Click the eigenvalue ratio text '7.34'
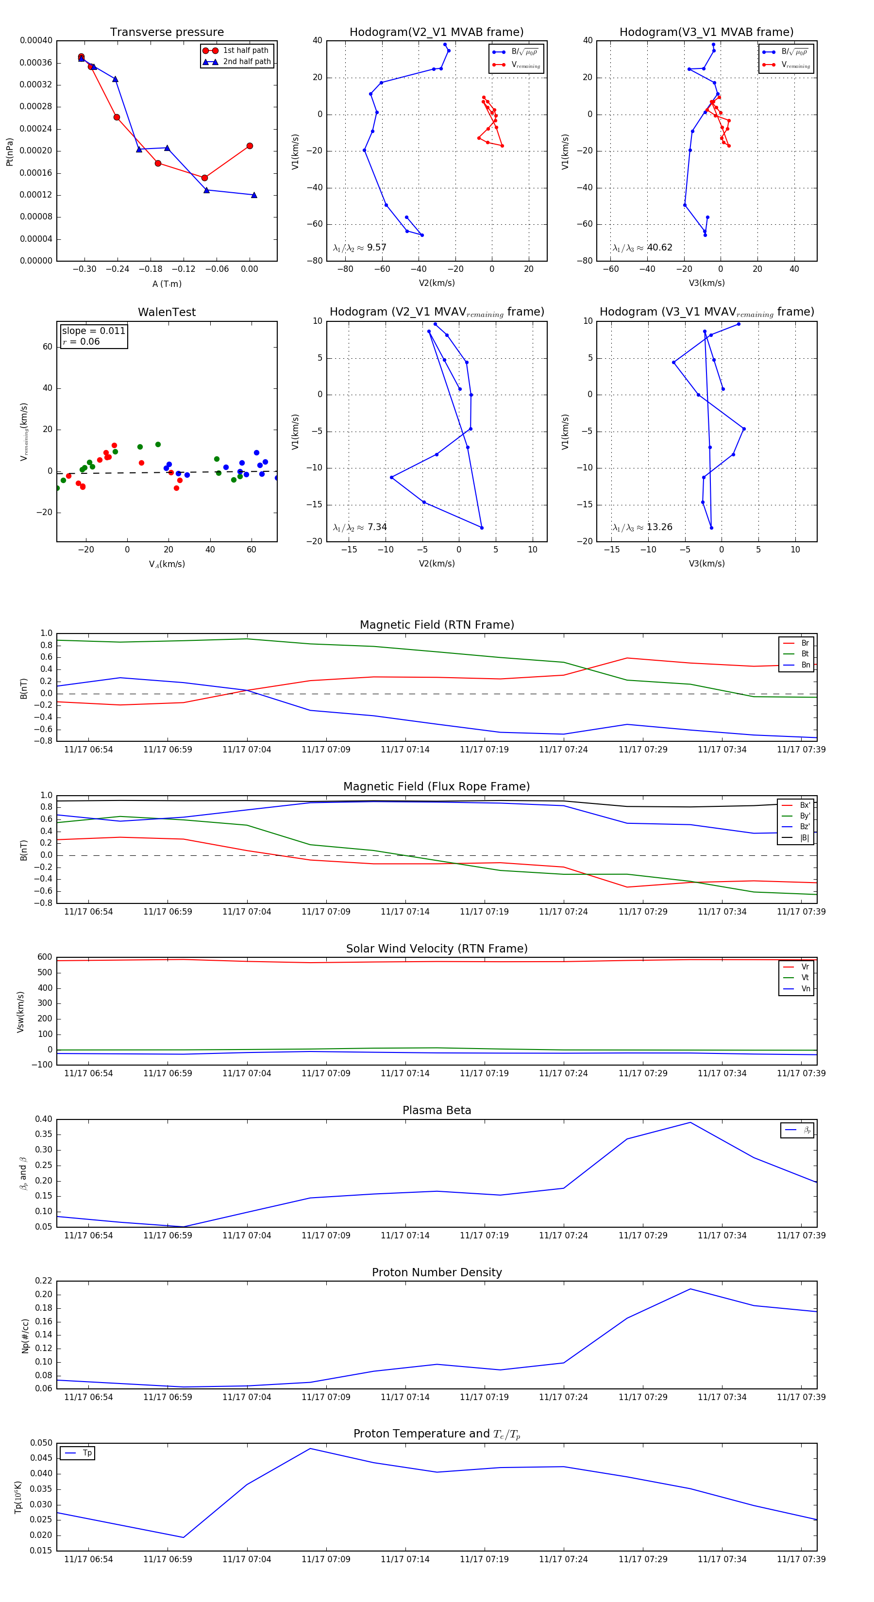Image resolution: width=874 pixels, height=1602 pixels. 377,527
